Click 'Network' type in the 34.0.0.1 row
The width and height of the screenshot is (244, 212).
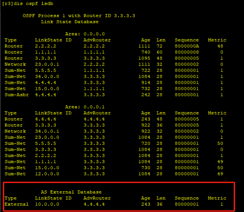(15, 131)
